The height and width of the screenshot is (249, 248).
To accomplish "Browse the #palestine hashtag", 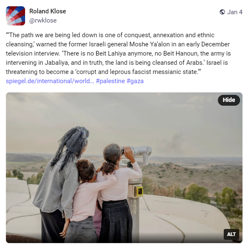I will point(110,81).
